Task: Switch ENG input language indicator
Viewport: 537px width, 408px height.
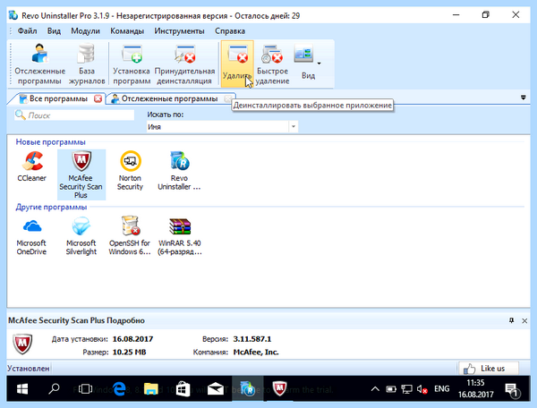Action: 442,389
